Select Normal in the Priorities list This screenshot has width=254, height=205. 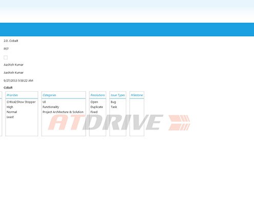[x=12, y=112]
